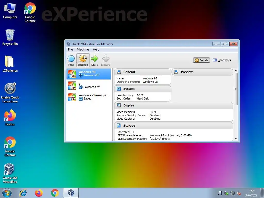Screen dimensions: 264x198
Task: Click the 'Hard Disk' boot order value
Action: [x=143, y=98]
